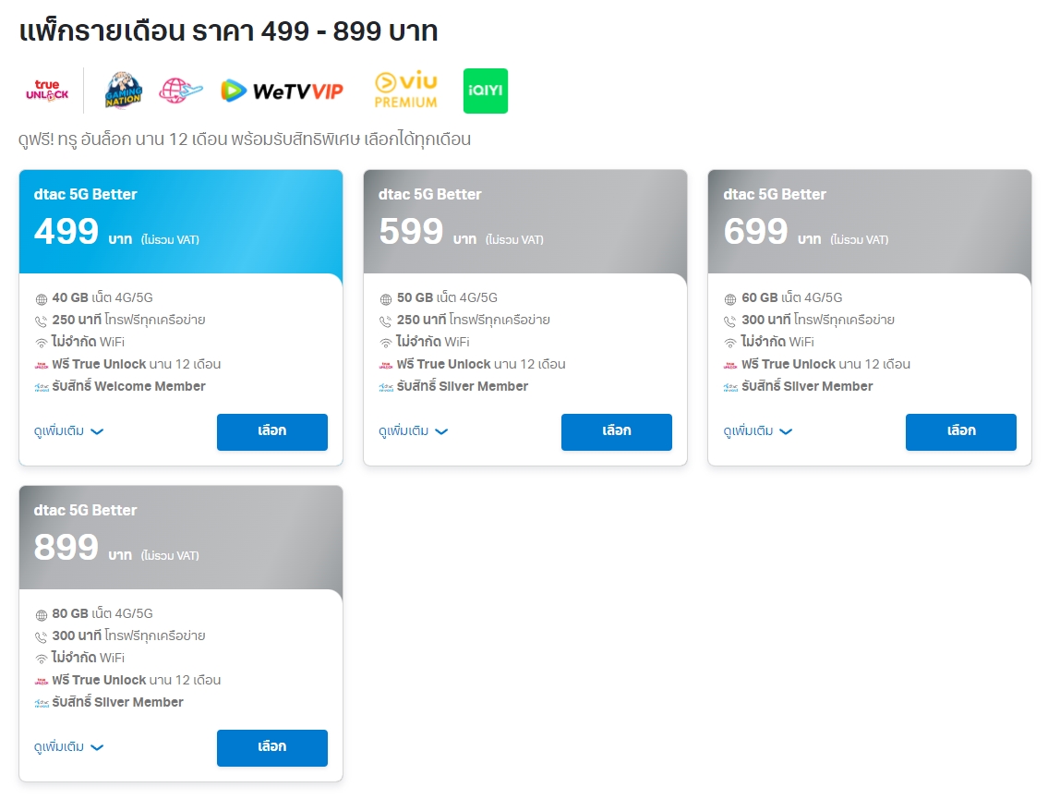The height and width of the screenshot is (799, 1048).
Task: Click phone icon in 699 package
Action: click(x=730, y=321)
